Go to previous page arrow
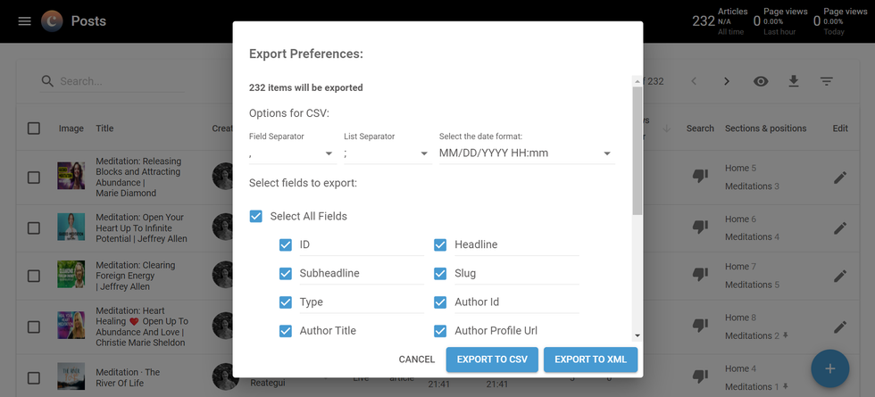 pos(694,81)
